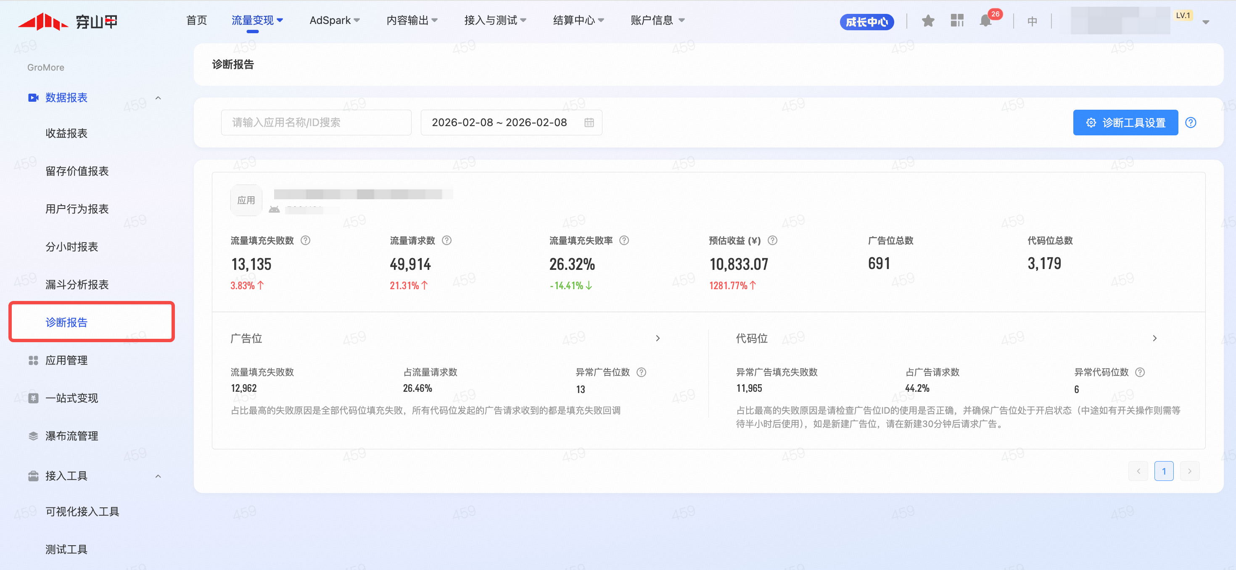This screenshot has height=570, width=1236.
Task: Open the grid apps icon
Action: tap(957, 21)
